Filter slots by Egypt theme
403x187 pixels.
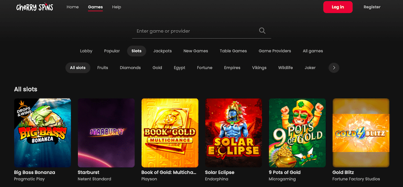pos(179,68)
